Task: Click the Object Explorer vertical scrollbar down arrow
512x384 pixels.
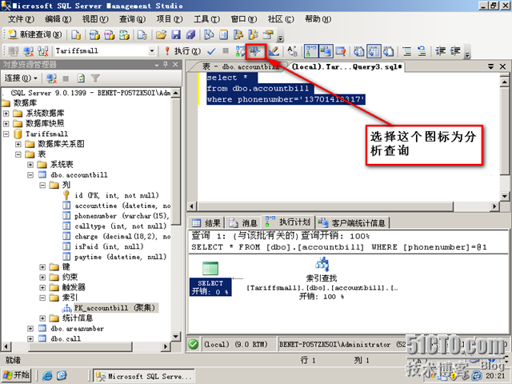Action: 176,336
